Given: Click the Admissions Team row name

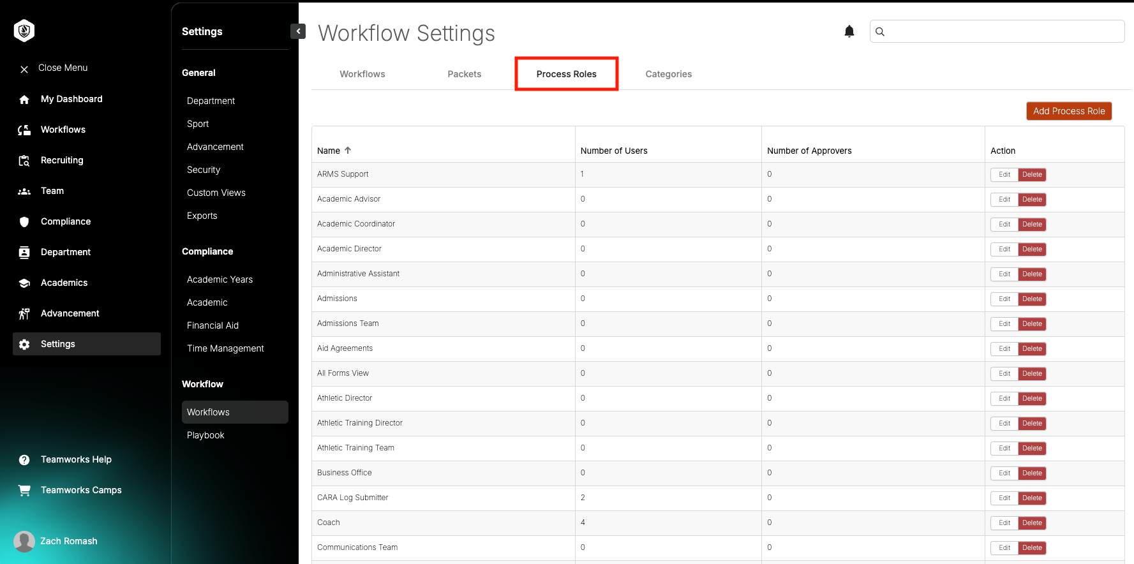Looking at the screenshot, I should pyautogui.click(x=348, y=323).
